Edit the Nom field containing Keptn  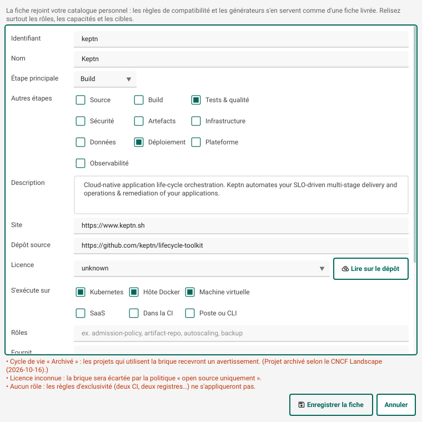click(x=241, y=59)
